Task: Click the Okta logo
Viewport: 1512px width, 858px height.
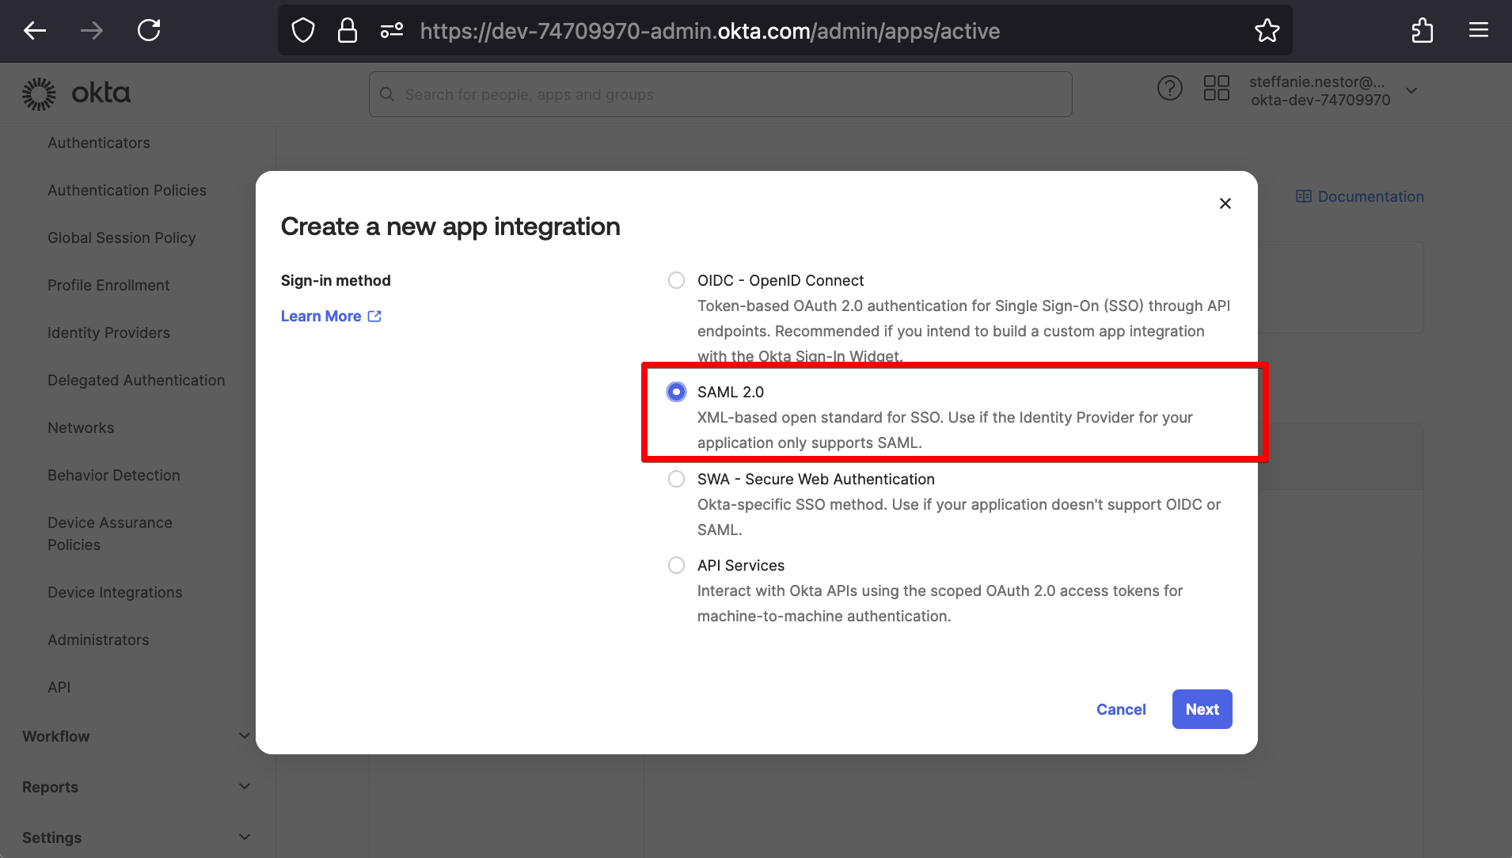Action: [76, 93]
